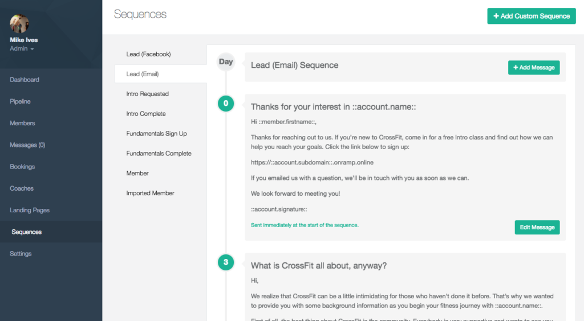The height and width of the screenshot is (321, 584).
Task: Click Add Message button
Action: coord(534,68)
